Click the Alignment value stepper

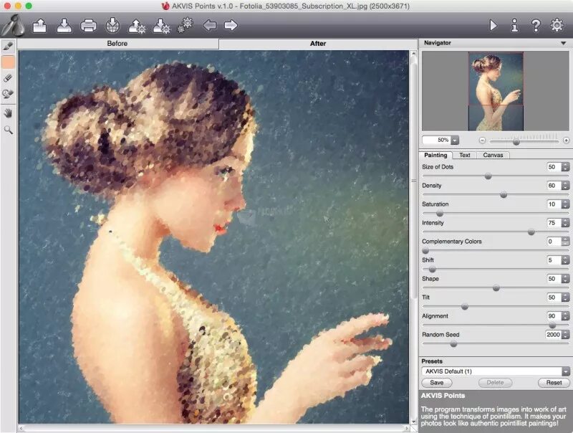pyautogui.click(x=565, y=316)
